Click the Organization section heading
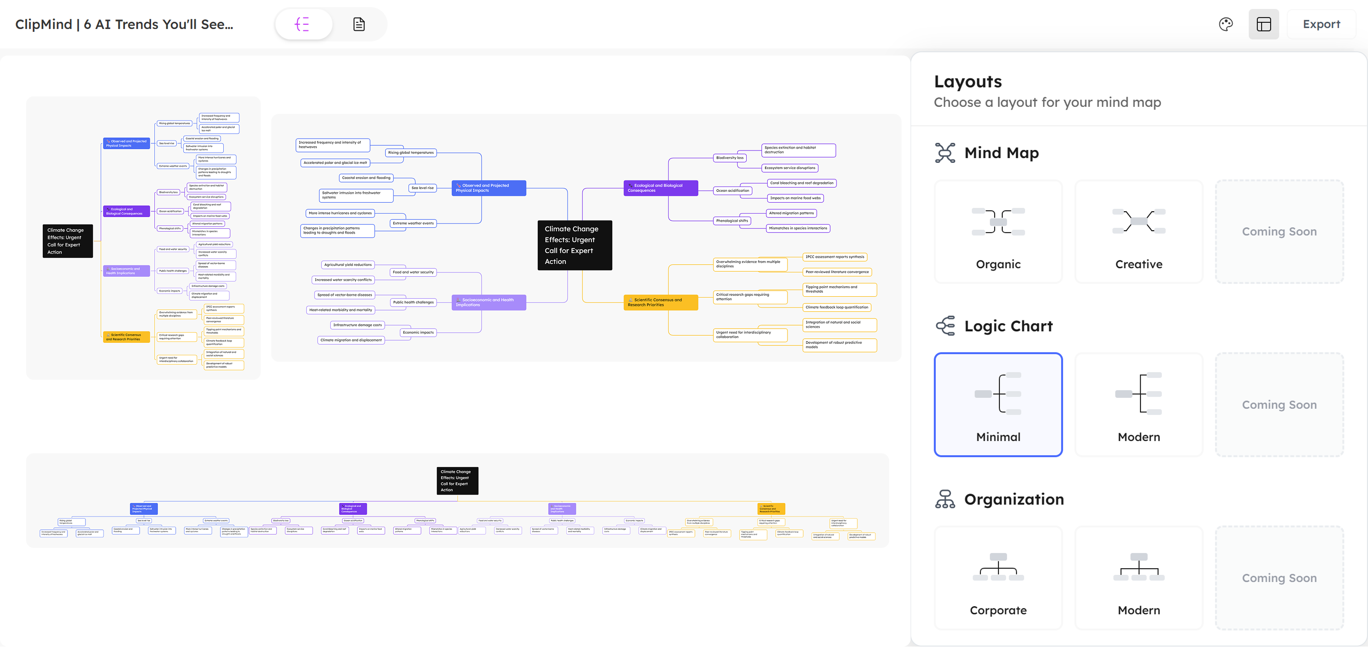Viewport: 1368px width, 657px height. pos(1013,499)
